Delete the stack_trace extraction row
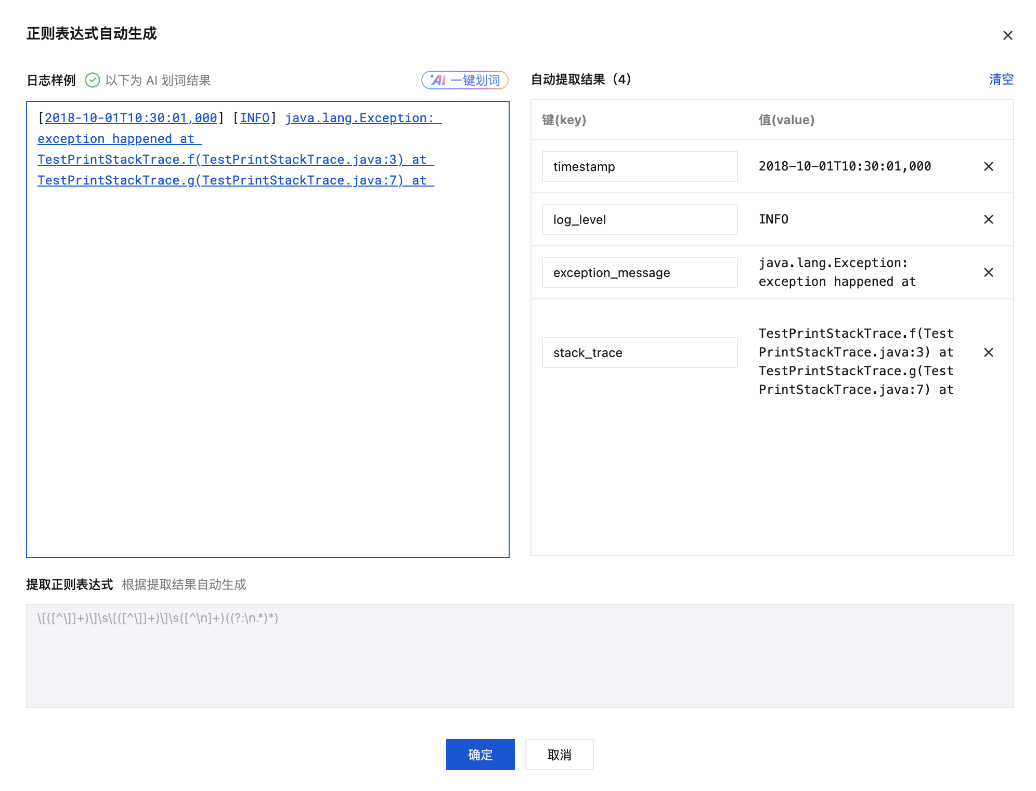The width and height of the screenshot is (1036, 791). [988, 352]
